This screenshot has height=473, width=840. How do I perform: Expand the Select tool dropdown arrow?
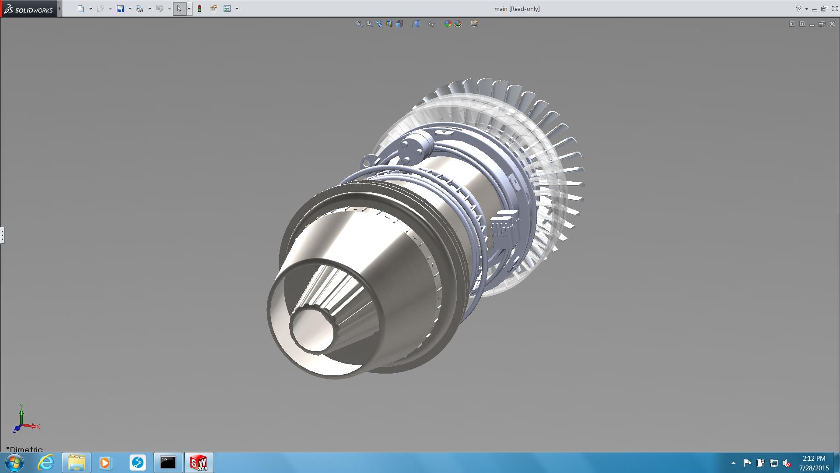(189, 9)
